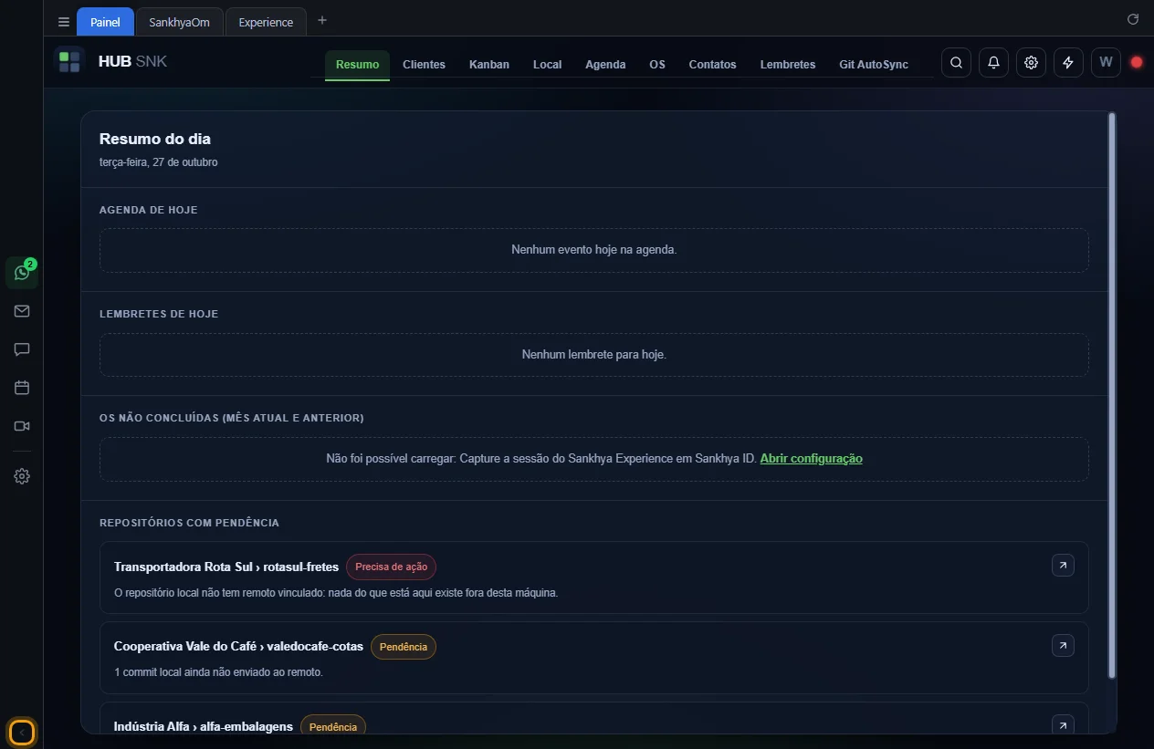1154x749 pixels.
Task: Click the lightning bolt quick actions icon
Action: point(1068,62)
